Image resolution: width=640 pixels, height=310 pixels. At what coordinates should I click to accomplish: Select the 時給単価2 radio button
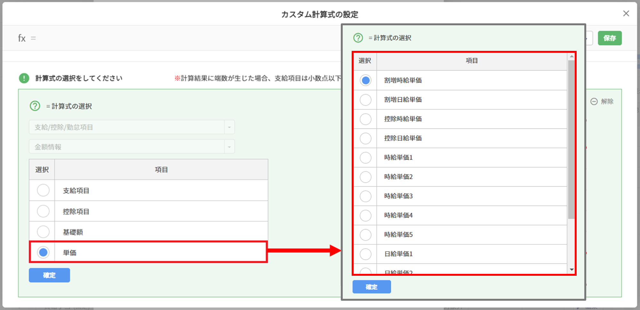click(365, 177)
